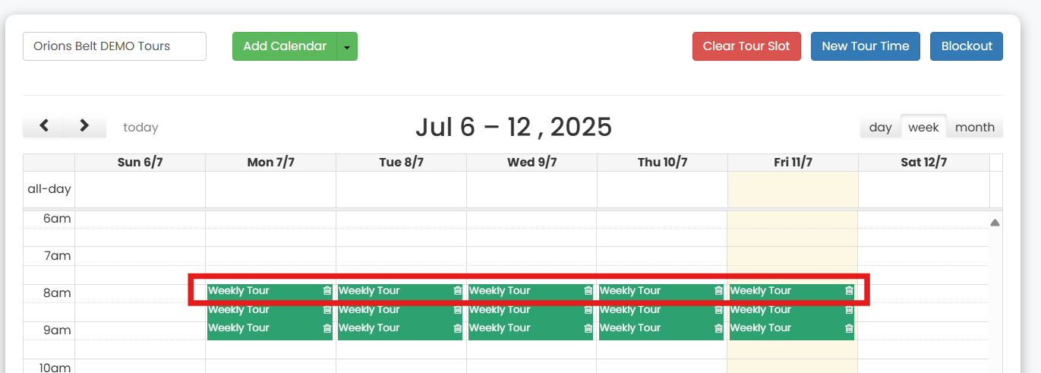The width and height of the screenshot is (1041, 373).
Task: Go to previous week arrow
Action: (44, 126)
